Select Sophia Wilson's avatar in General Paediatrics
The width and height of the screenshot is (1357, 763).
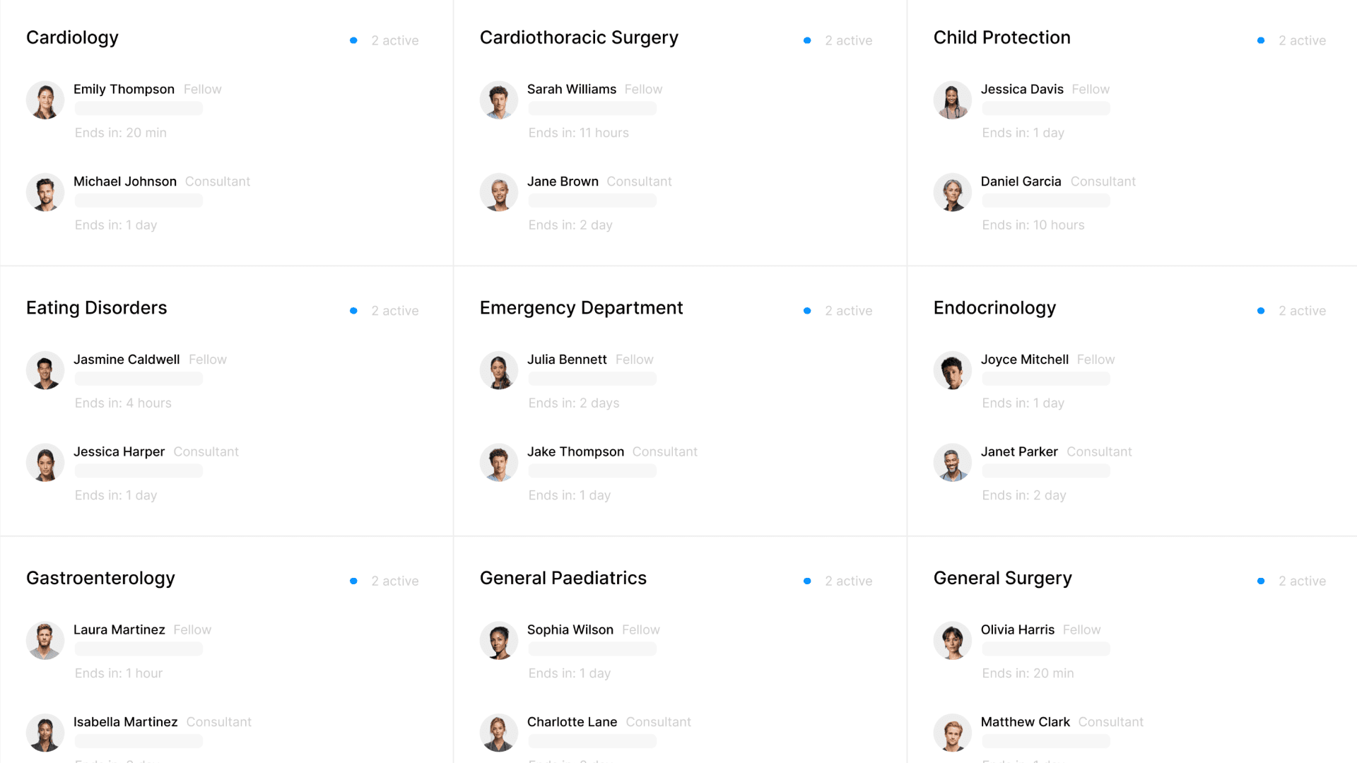pyautogui.click(x=498, y=640)
